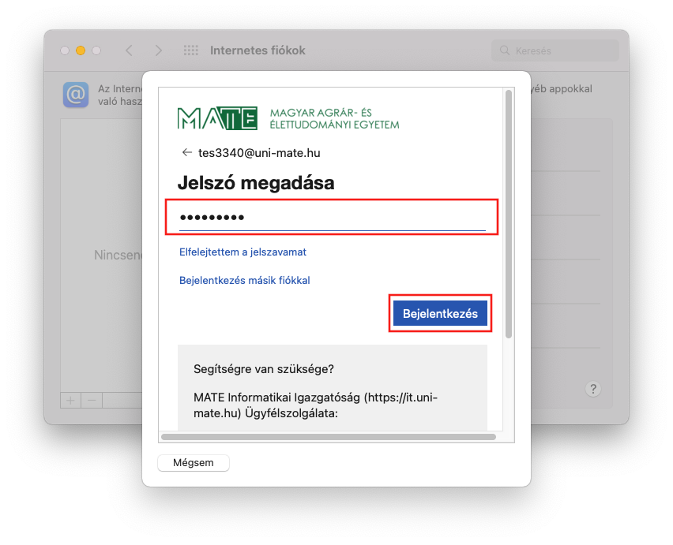Image resolution: width=673 pixels, height=545 pixels.
Task: Minimize the window with the yellow button
Action: (x=81, y=50)
